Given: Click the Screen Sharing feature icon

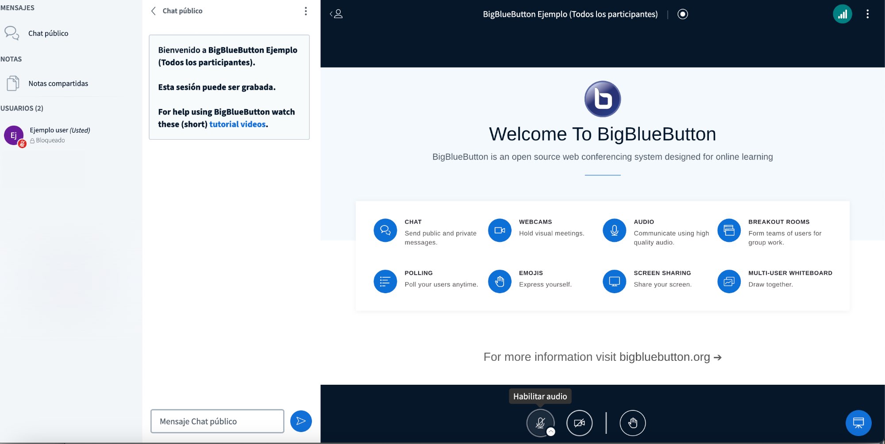Looking at the screenshot, I should click(614, 282).
